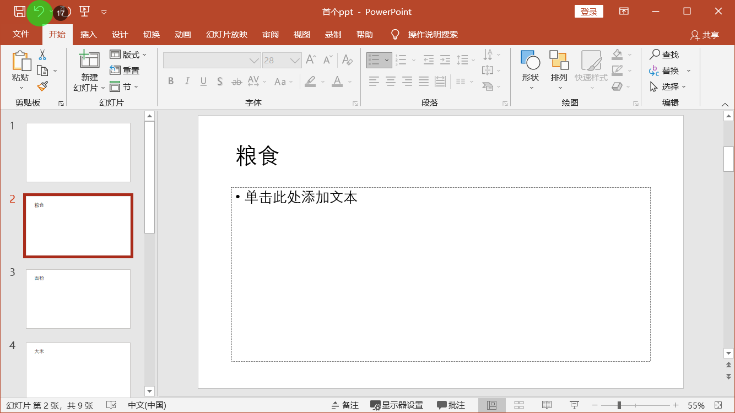Switch to 设计 Design tab
Screen dimensions: 735x413
pyautogui.click(x=120, y=34)
